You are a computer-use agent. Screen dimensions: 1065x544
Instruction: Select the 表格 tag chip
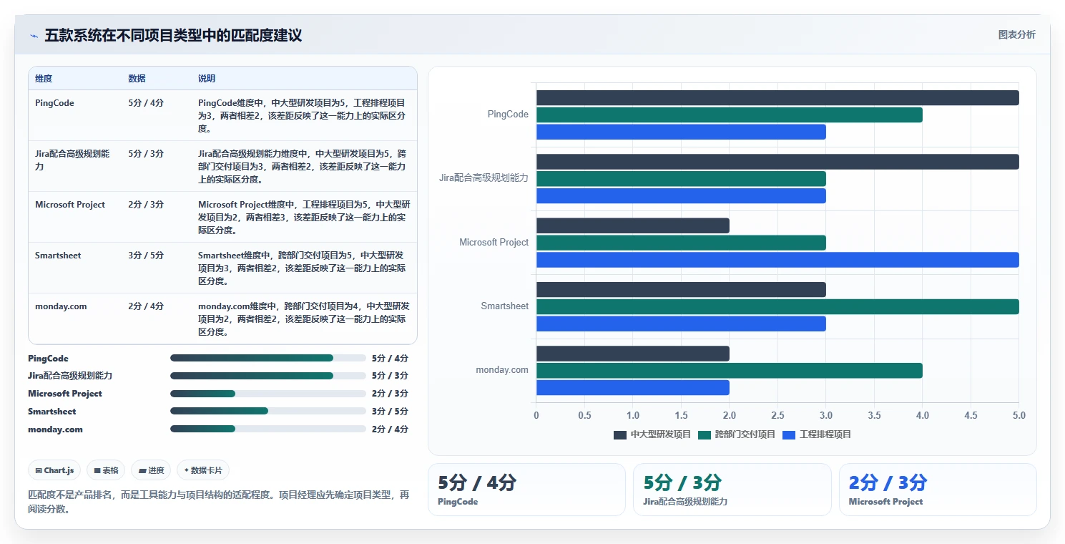(x=106, y=470)
